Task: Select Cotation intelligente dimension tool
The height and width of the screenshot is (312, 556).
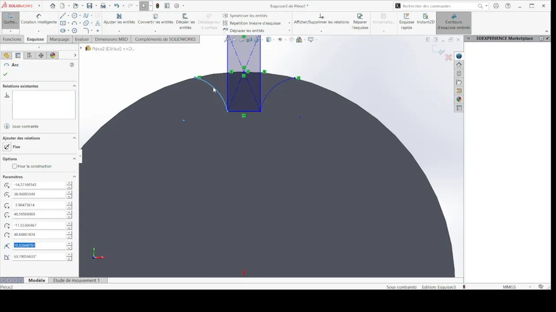Action: pyautogui.click(x=39, y=19)
